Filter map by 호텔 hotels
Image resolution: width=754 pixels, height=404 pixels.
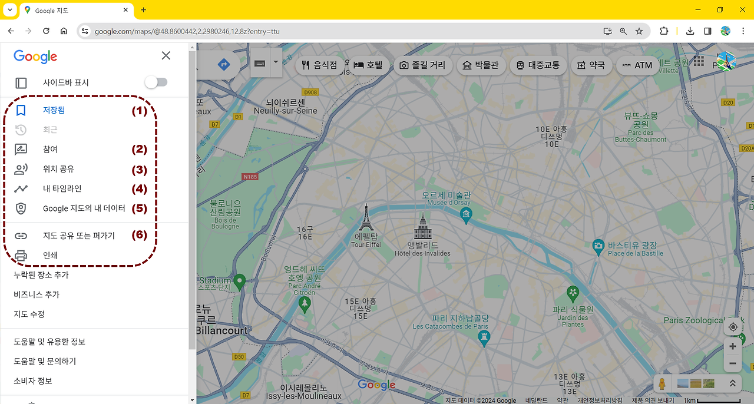[x=368, y=65]
